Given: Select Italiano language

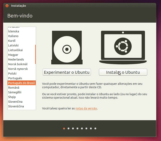Looking at the screenshot, I should click(22, 36).
